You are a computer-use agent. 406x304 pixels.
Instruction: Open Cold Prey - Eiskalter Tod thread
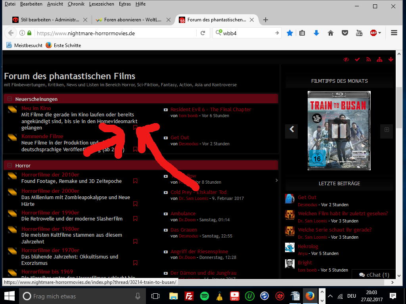199,192
